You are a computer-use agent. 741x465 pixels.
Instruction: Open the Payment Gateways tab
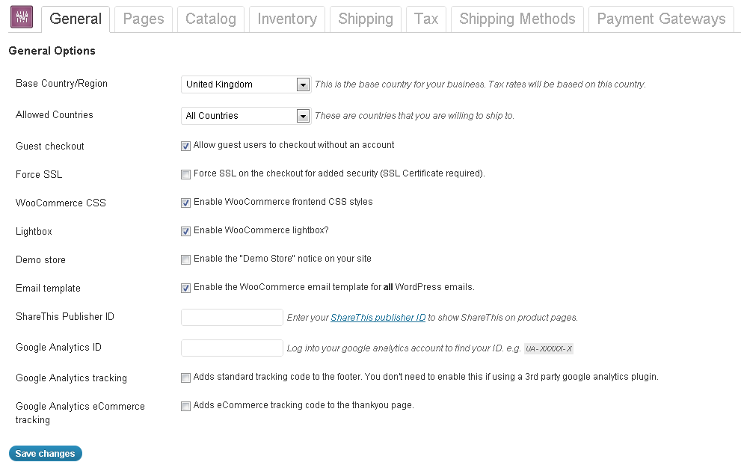[x=661, y=19]
